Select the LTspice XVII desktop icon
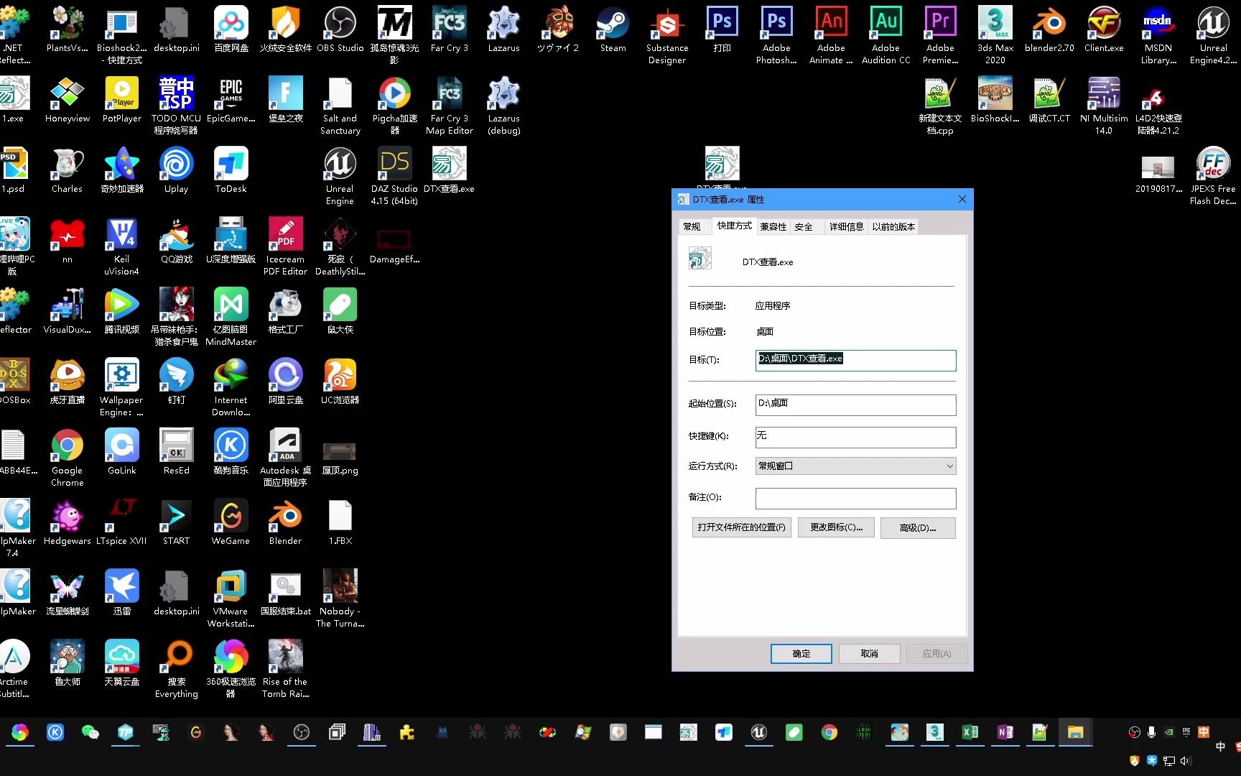 pos(121,523)
